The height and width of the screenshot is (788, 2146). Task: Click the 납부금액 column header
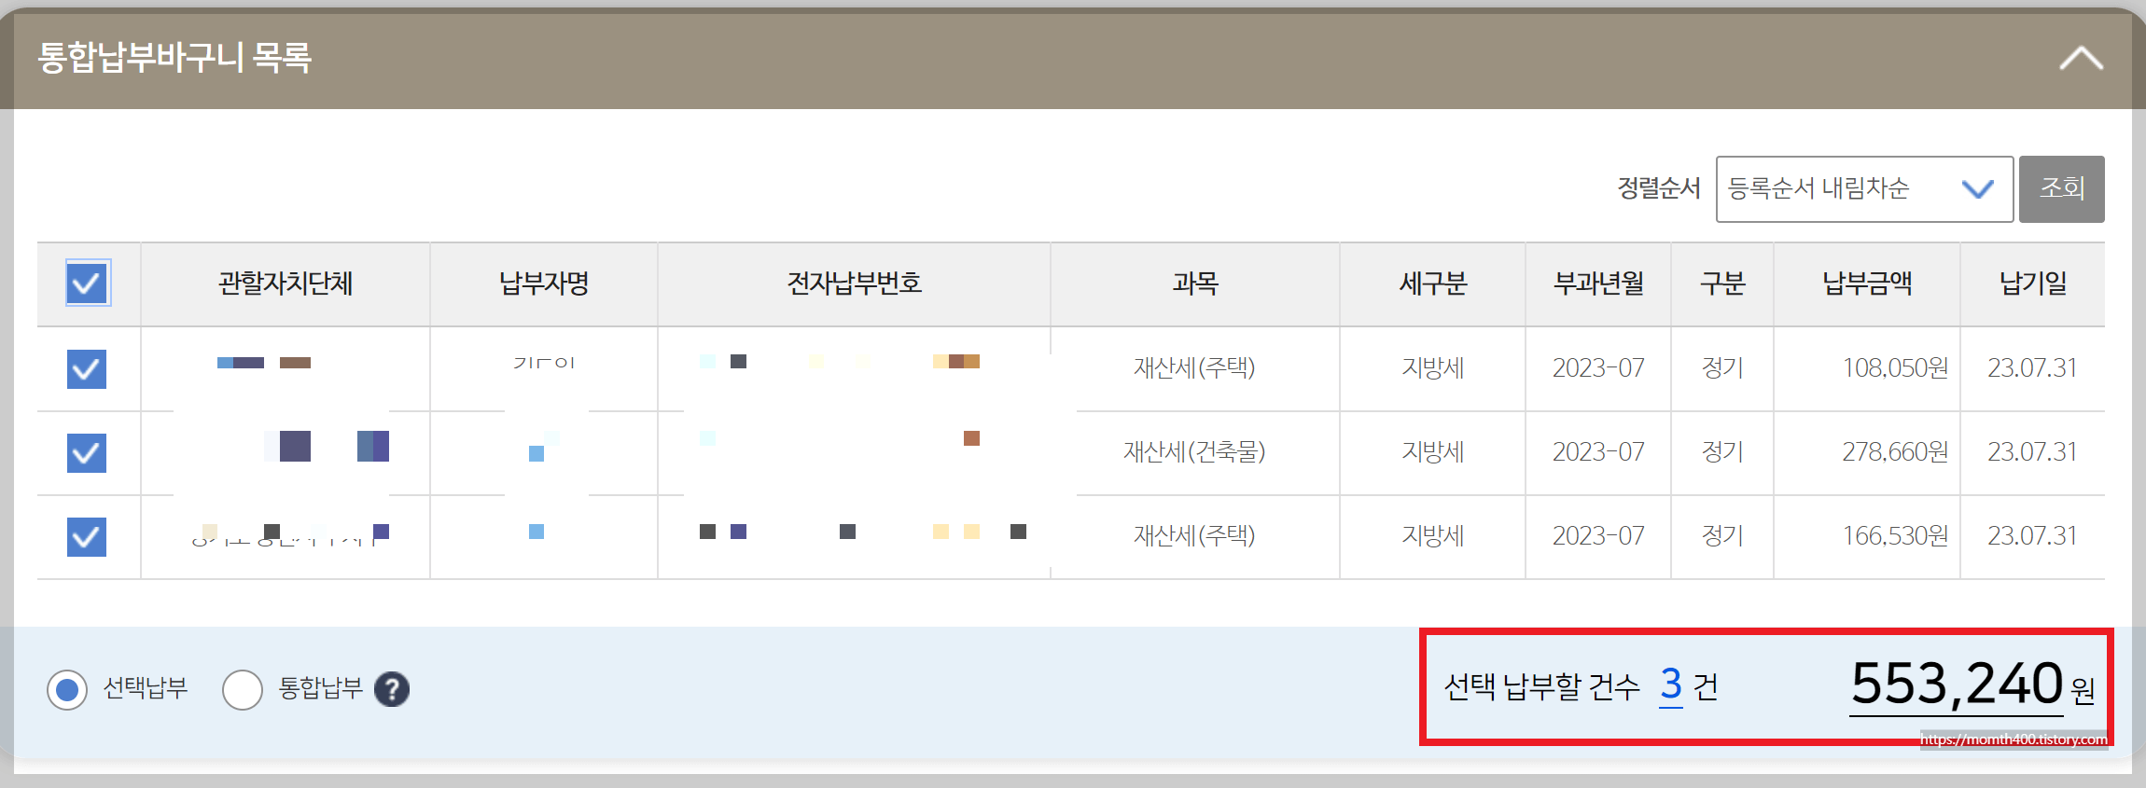tap(1867, 283)
